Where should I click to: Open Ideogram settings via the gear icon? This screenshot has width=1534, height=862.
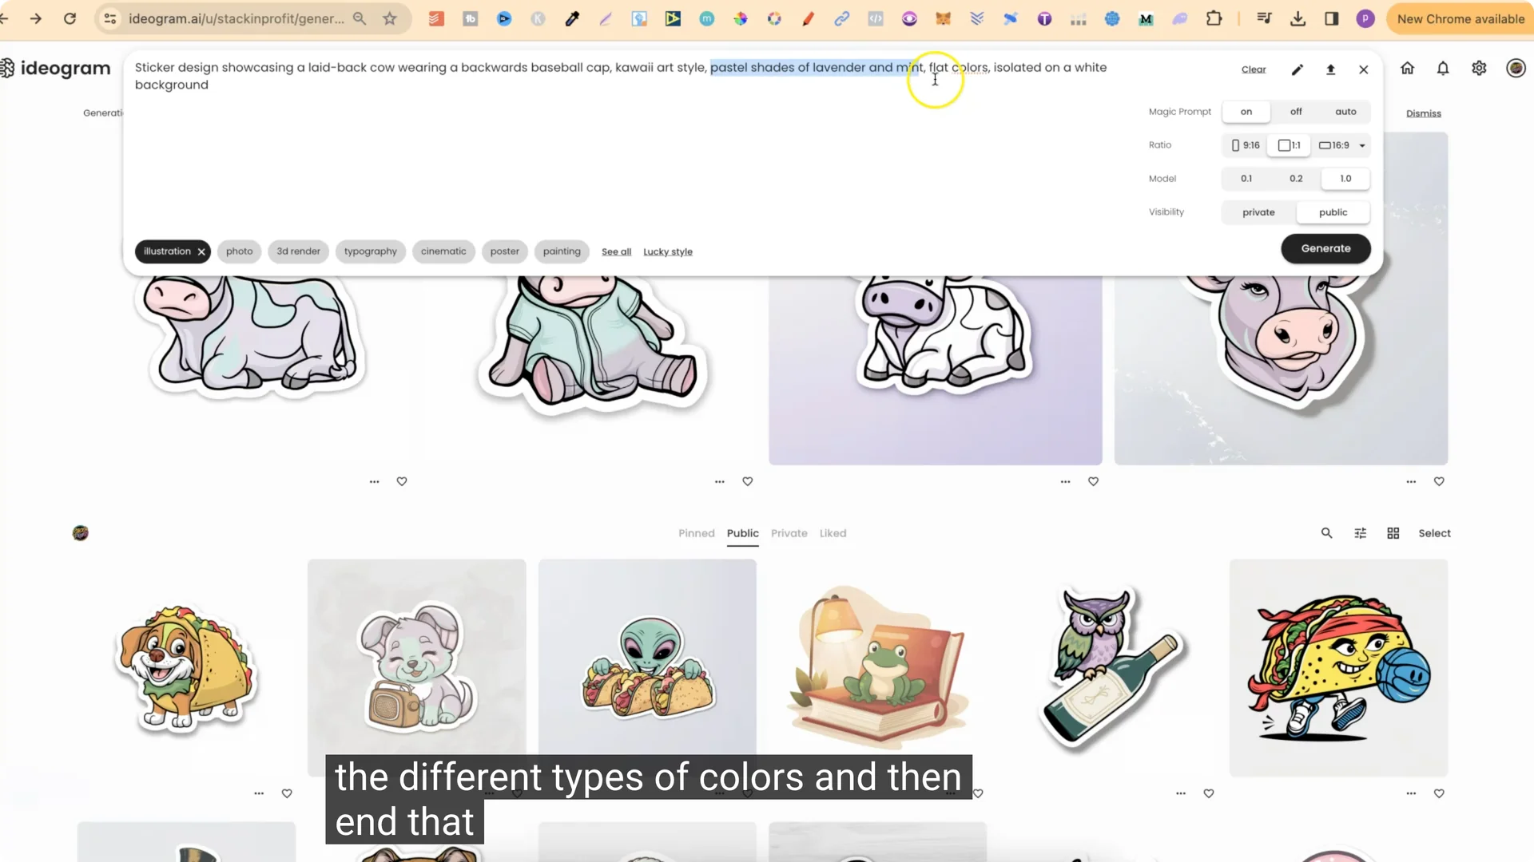(x=1479, y=69)
